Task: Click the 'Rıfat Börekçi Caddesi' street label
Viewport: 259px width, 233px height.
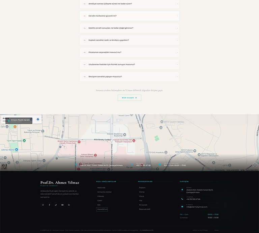Action: tap(103, 140)
